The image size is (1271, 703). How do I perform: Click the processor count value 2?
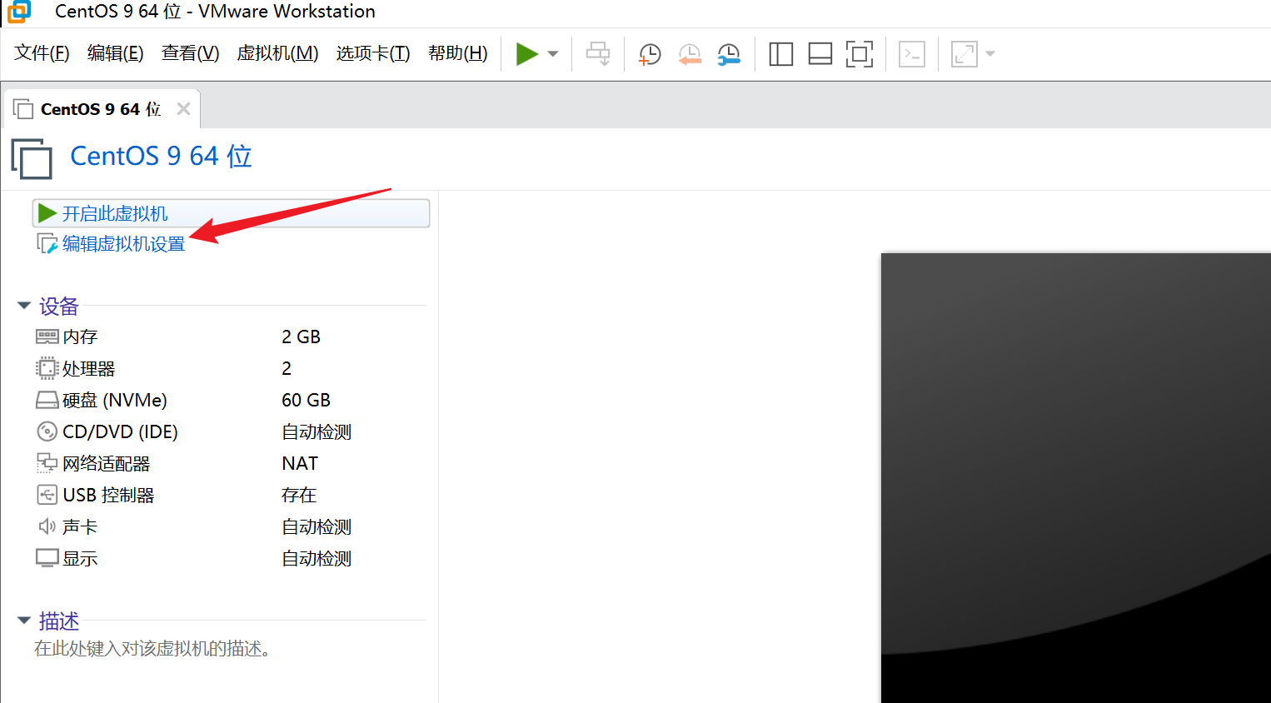[x=287, y=368]
